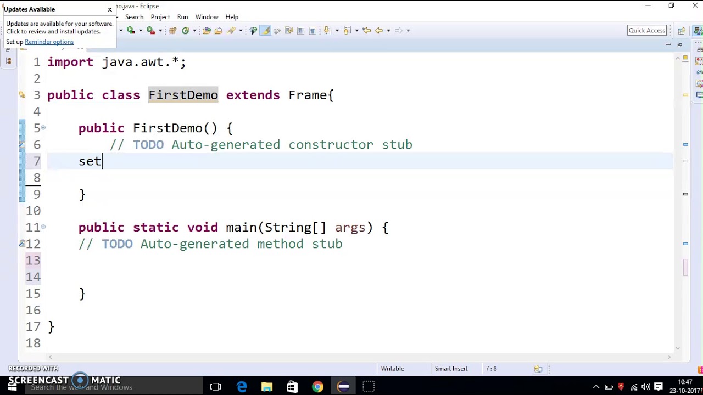Click the volume icon in system tray
Image resolution: width=703 pixels, height=395 pixels.
point(646,387)
